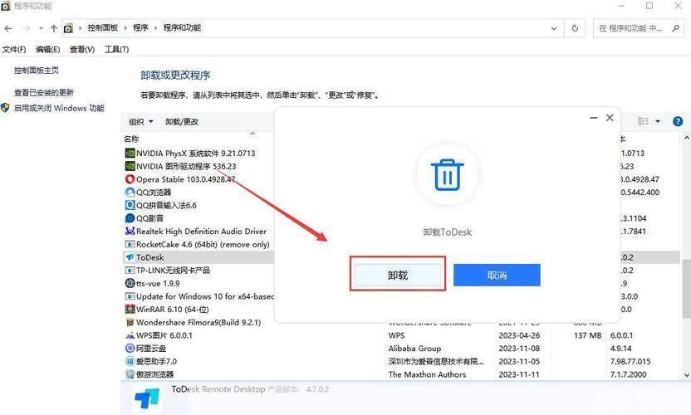Sort by the 名称 column header

[131, 139]
